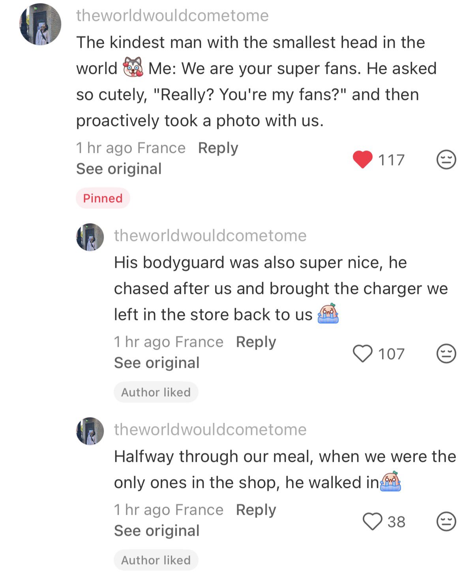Reply to the pinned comment
This screenshot has width=476, height=580.
(218, 148)
